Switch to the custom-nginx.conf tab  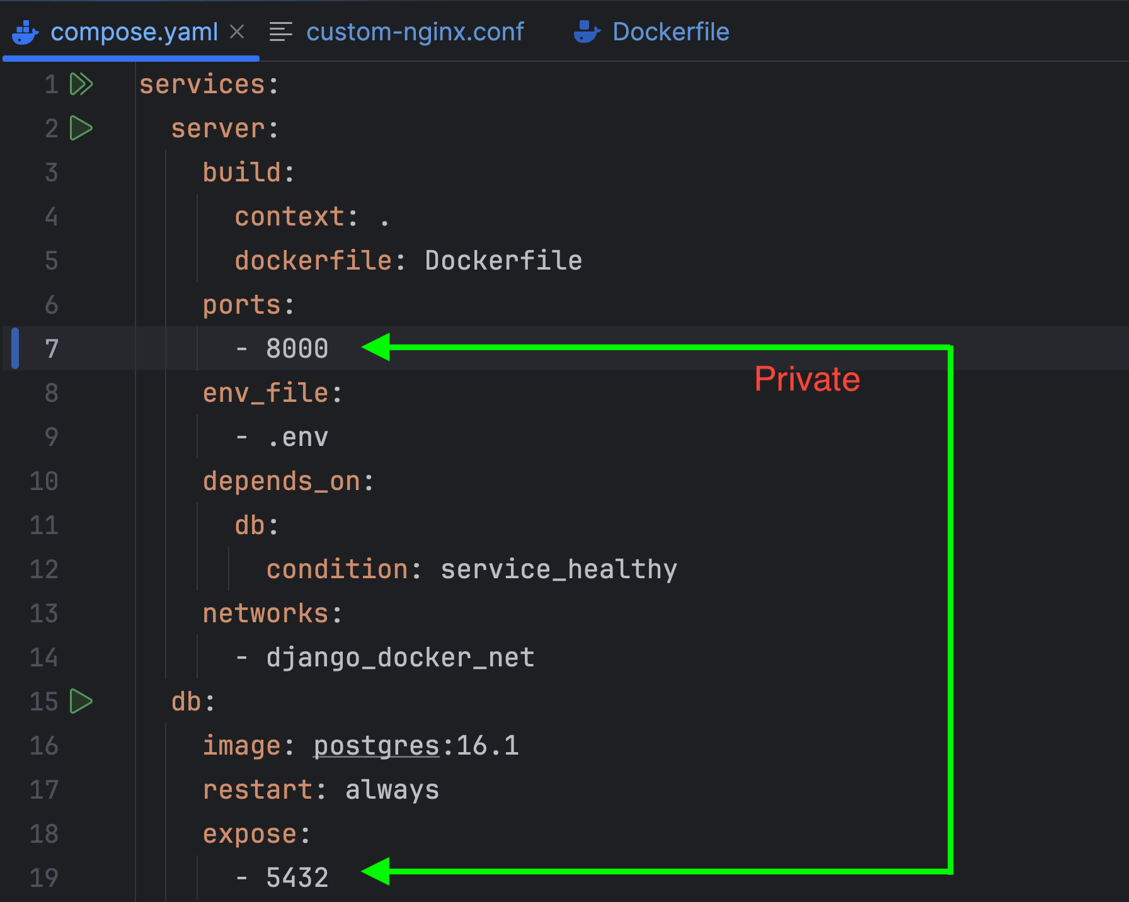415,32
